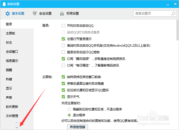Uncheck 始终保持在其他窗口前端
The width and height of the screenshot is (179, 130).
point(63,77)
